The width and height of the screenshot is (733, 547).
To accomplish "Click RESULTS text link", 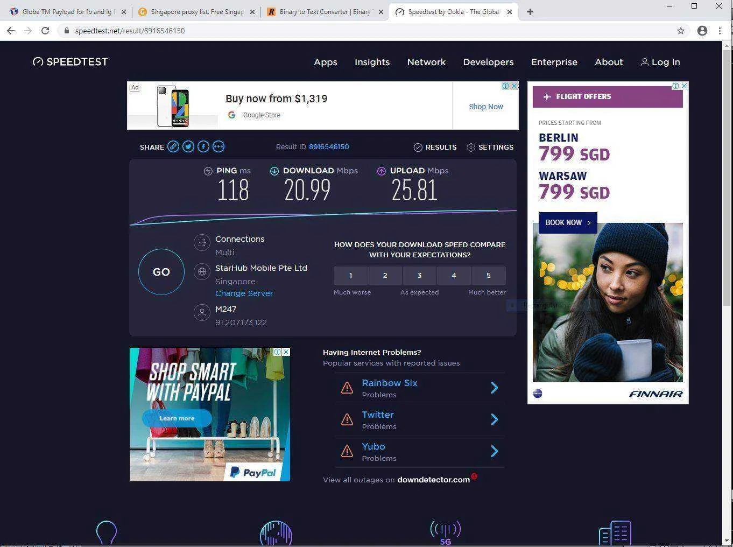I will point(441,147).
